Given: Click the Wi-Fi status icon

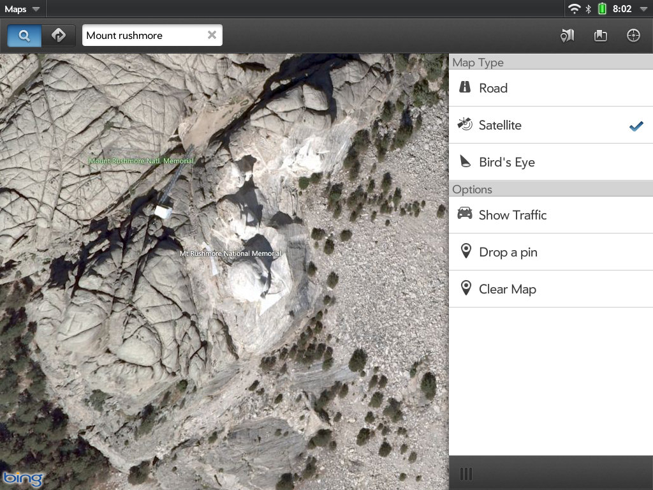Looking at the screenshot, I should point(575,9).
